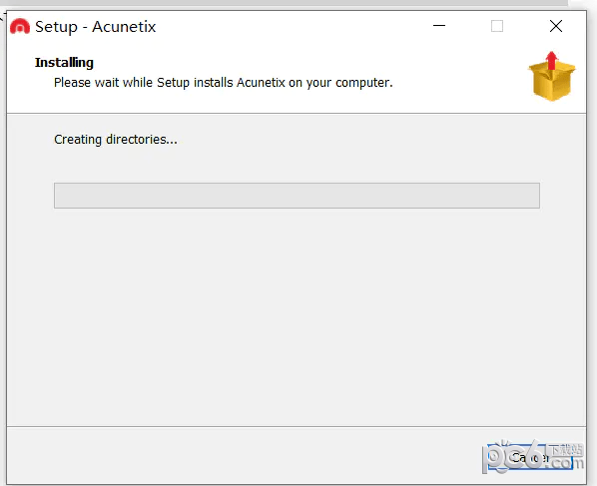The height and width of the screenshot is (486, 597).
Task: Click the Chinese text above the watermark
Action: [566, 449]
